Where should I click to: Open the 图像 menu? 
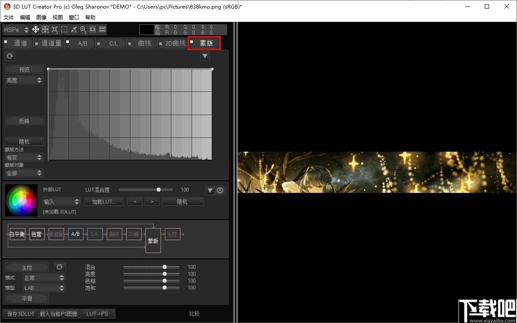coord(41,18)
